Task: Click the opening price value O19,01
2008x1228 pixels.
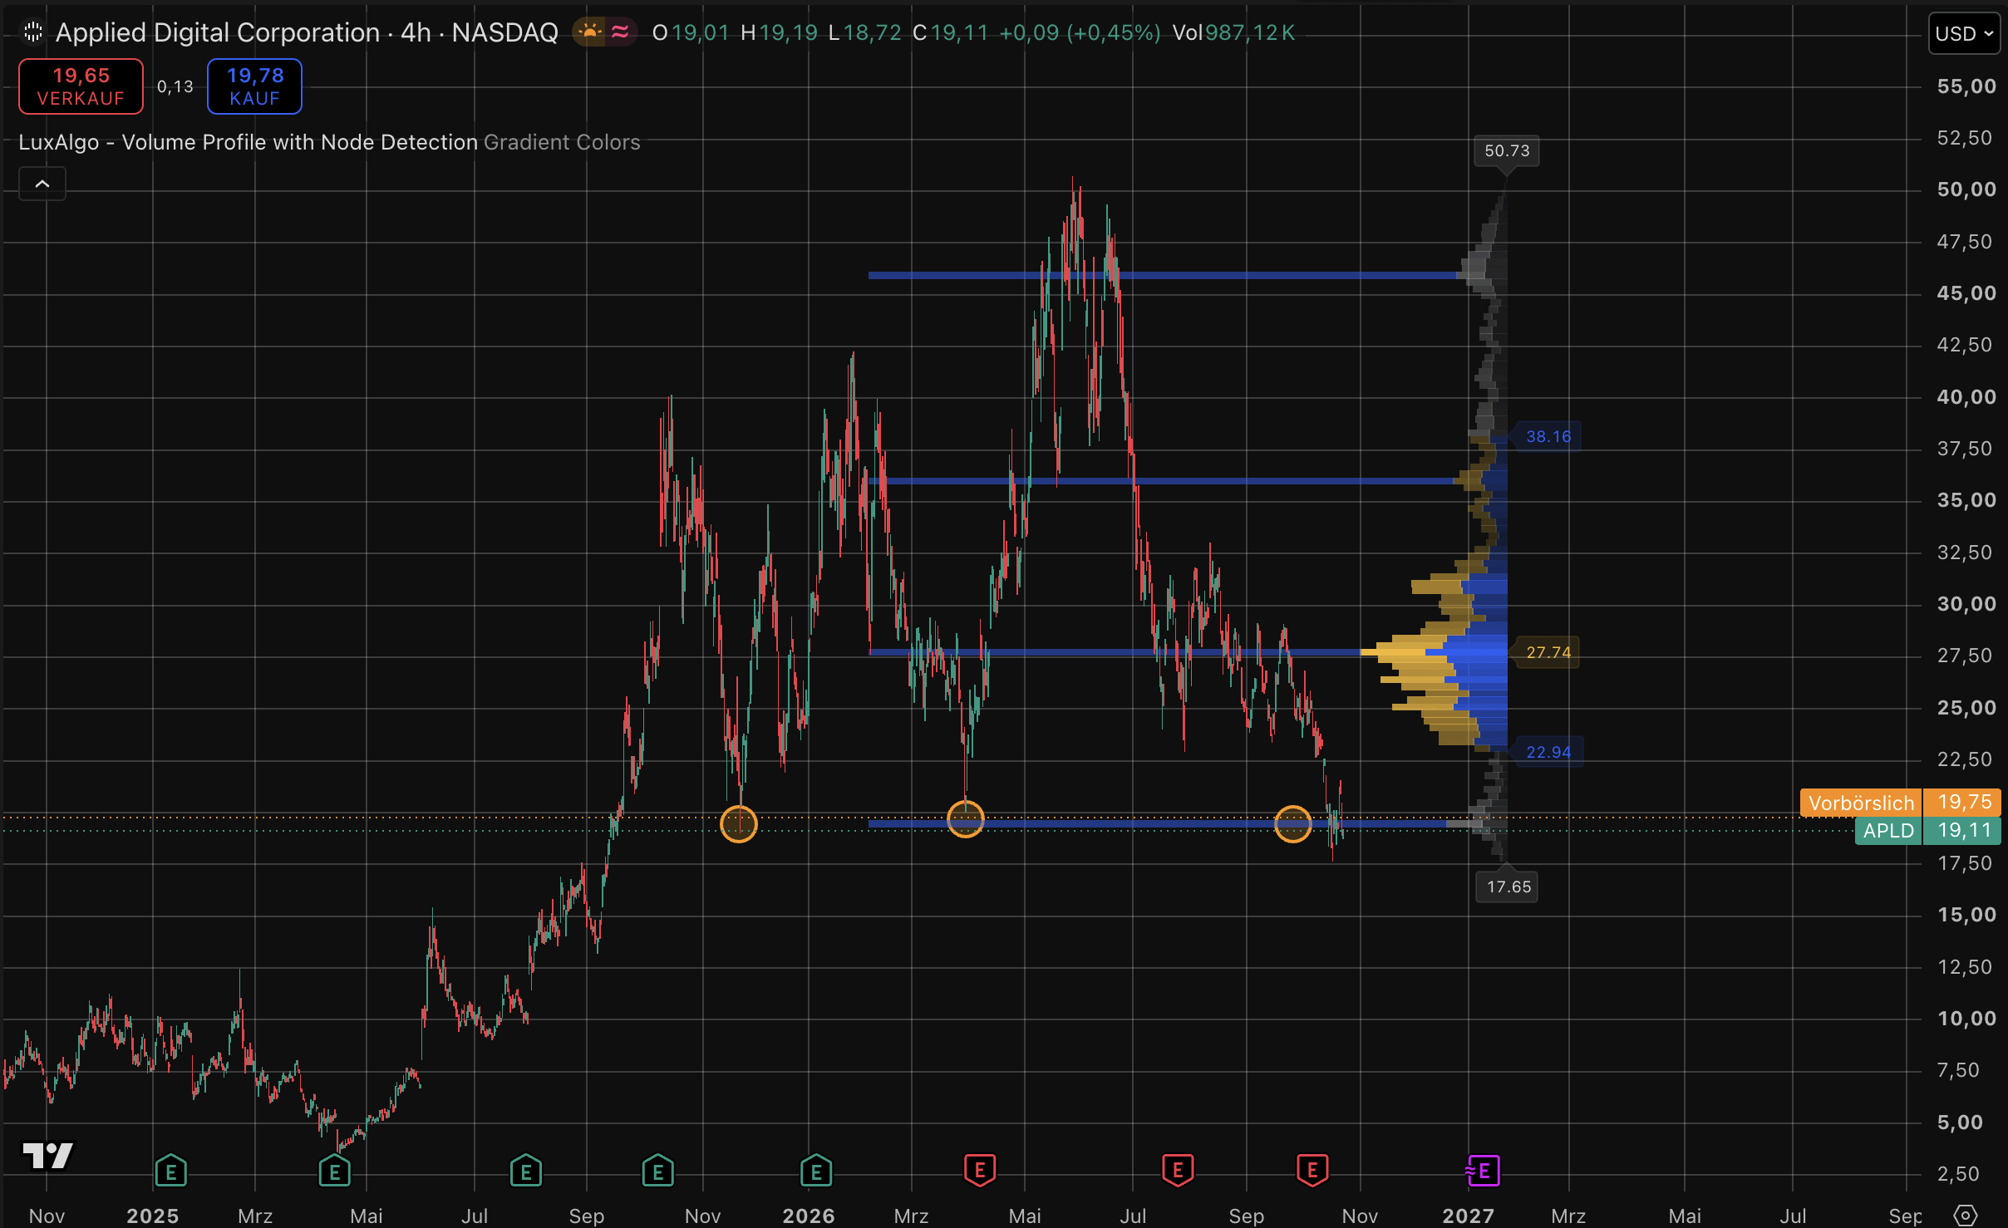Action: coord(691,32)
